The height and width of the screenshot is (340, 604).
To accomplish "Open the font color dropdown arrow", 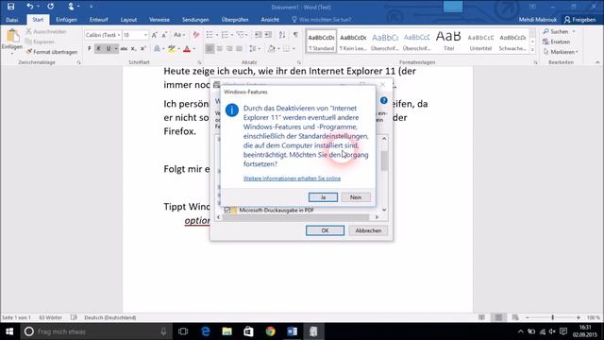I will point(193,48).
